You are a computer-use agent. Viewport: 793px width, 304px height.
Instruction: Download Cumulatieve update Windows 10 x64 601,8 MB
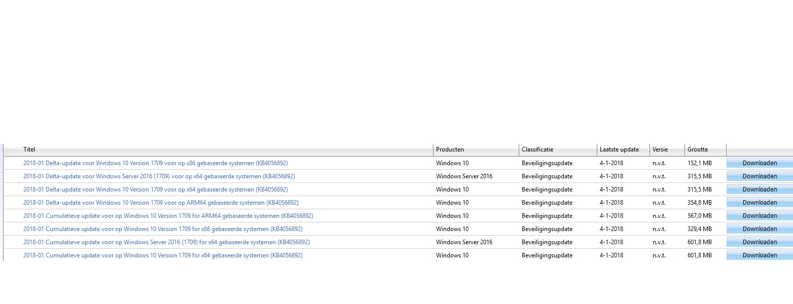click(760, 255)
